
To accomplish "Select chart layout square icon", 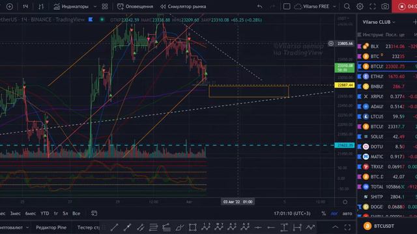I will 287,6.
